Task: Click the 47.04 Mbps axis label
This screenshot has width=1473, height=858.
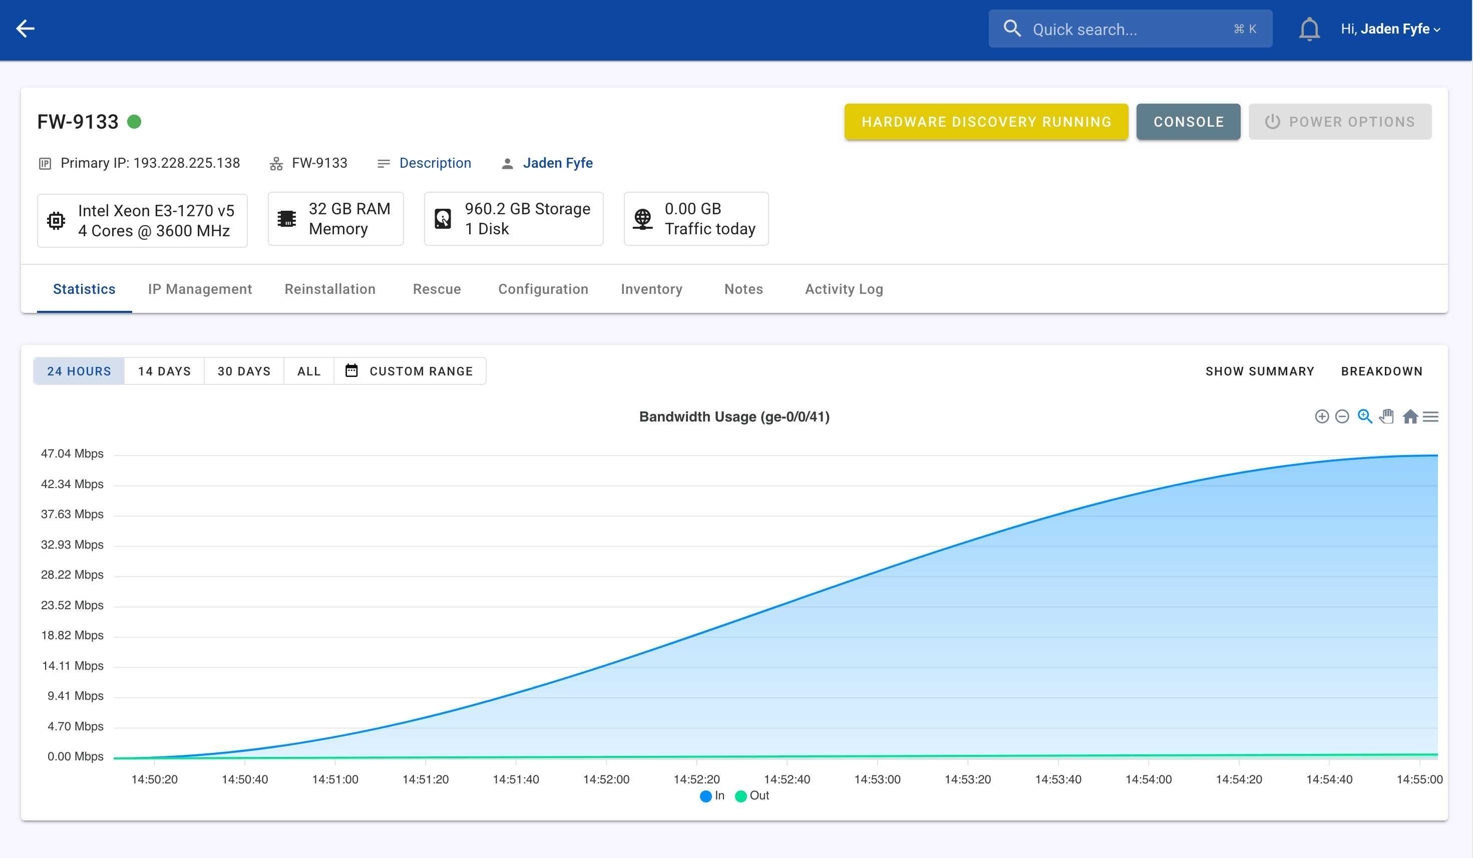Action: (x=72, y=454)
